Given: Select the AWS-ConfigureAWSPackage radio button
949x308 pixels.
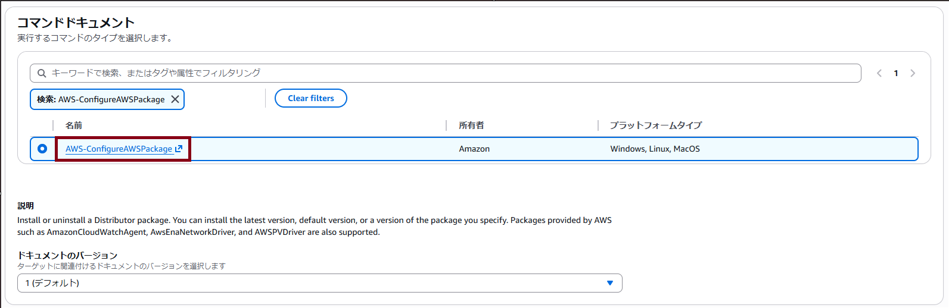Looking at the screenshot, I should [x=42, y=149].
